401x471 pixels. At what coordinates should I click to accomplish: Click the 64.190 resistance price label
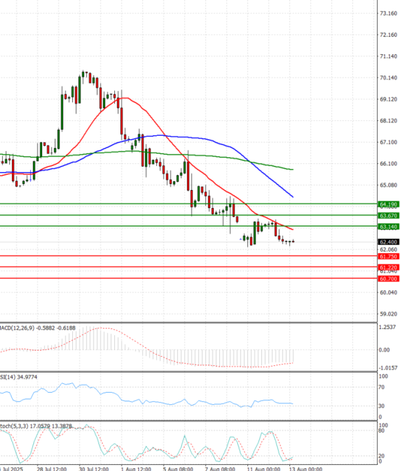point(388,205)
